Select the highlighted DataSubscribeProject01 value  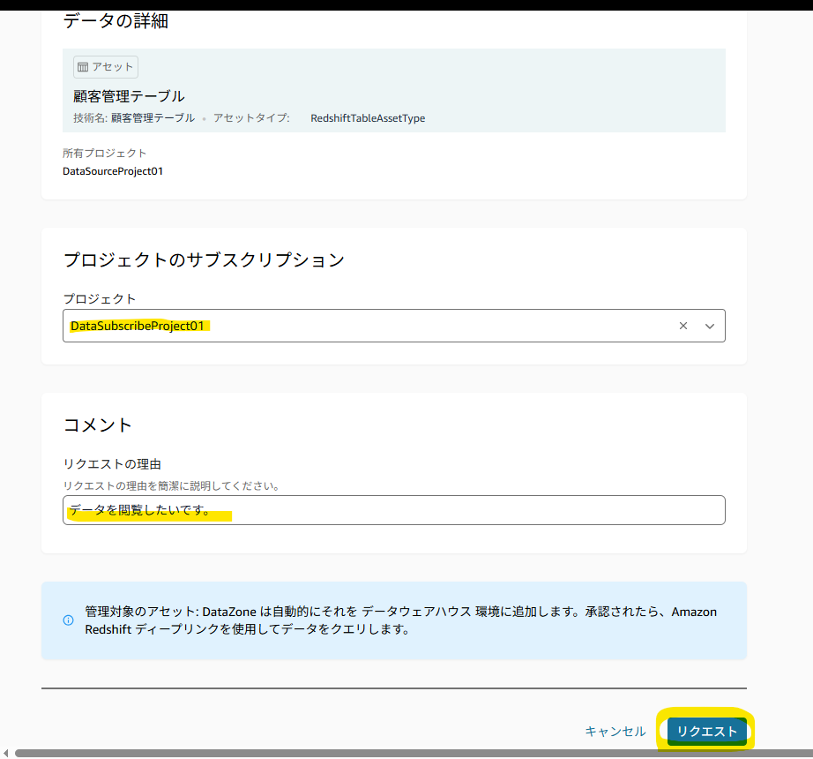(140, 326)
